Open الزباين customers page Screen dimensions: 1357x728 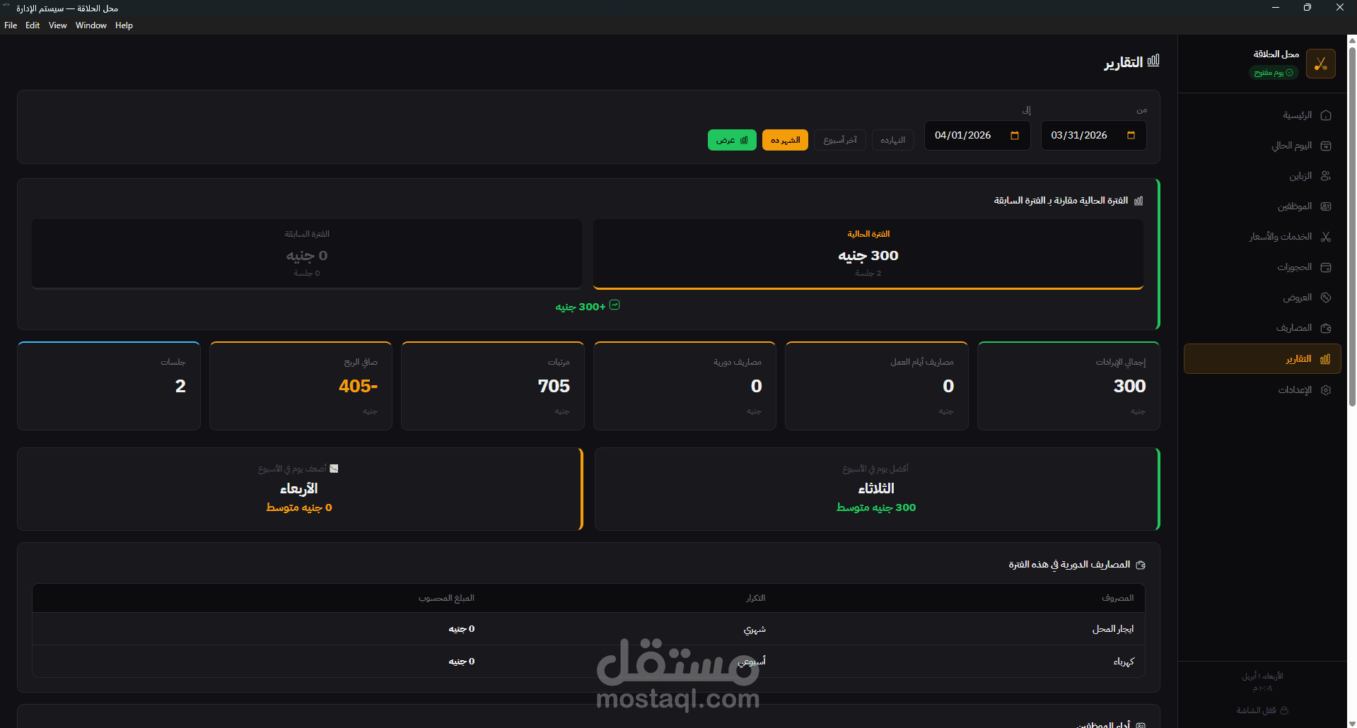click(x=1262, y=176)
